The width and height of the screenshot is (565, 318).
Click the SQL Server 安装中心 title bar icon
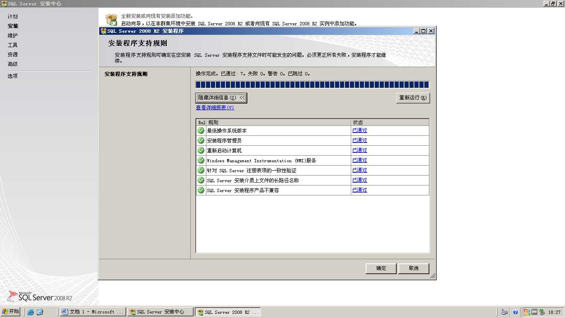tap(4, 4)
